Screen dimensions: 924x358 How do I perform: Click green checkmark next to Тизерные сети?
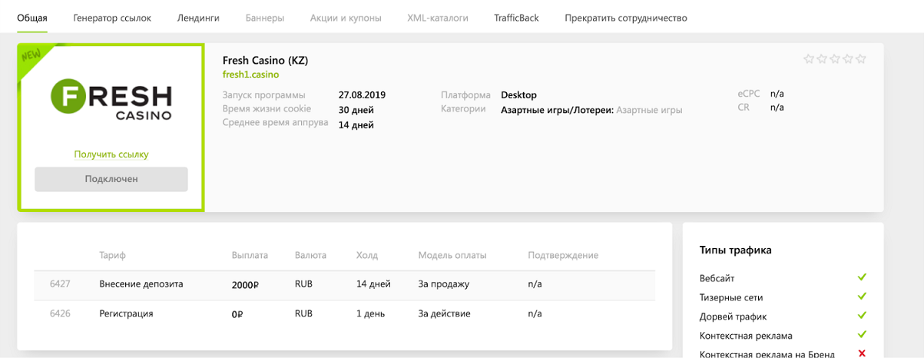(862, 296)
